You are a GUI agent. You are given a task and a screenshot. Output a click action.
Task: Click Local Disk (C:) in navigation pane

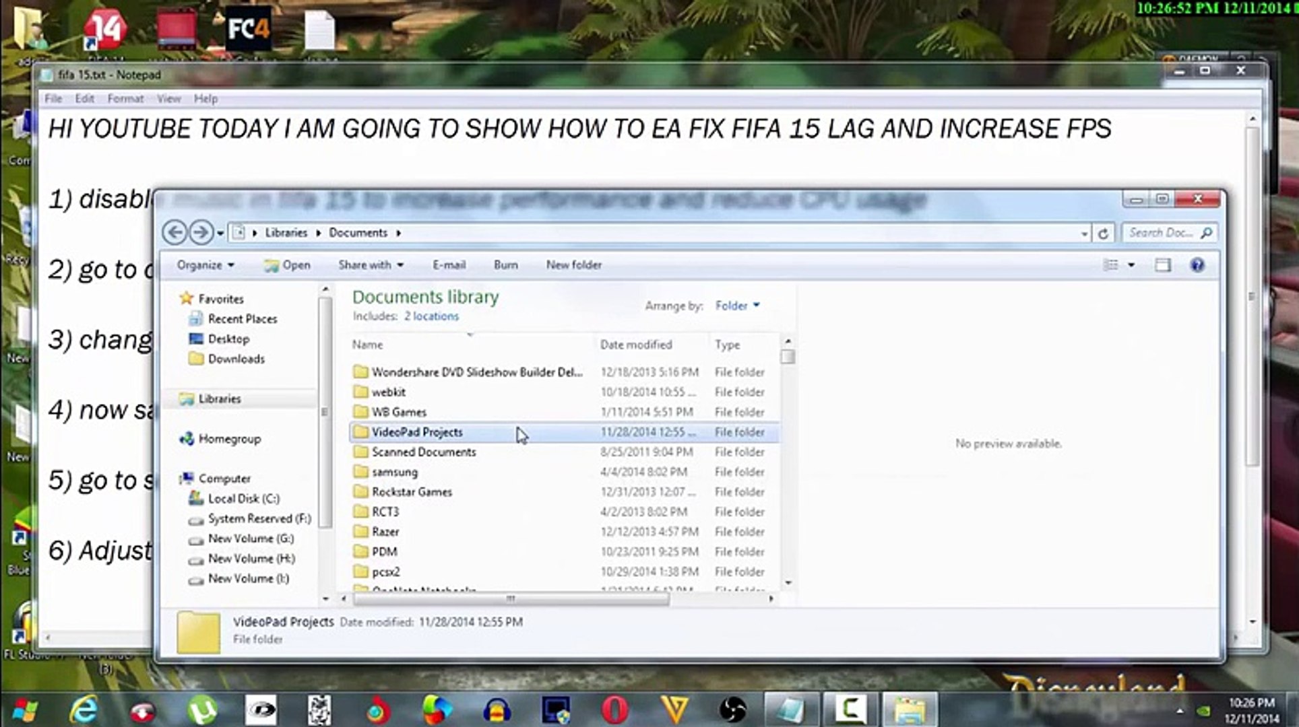pos(243,499)
